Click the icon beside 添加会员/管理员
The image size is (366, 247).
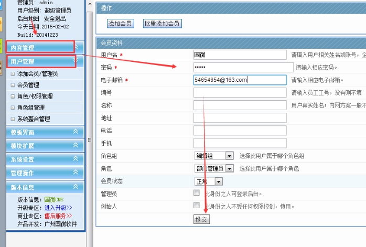pos(13,73)
